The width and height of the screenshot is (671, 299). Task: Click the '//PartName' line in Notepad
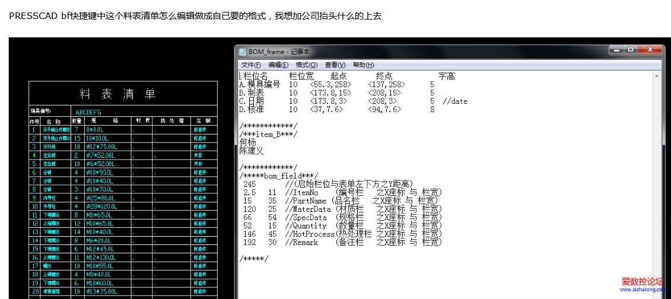click(341, 201)
